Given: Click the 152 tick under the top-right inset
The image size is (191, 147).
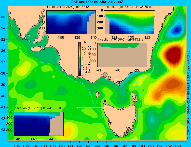Looking at the screenshot, I should [x=131, y=38].
